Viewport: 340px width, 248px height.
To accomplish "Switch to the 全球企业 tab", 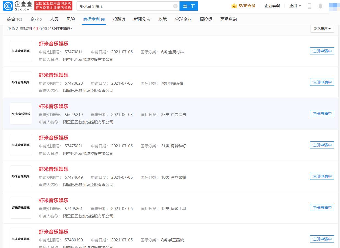I will [x=183, y=19].
